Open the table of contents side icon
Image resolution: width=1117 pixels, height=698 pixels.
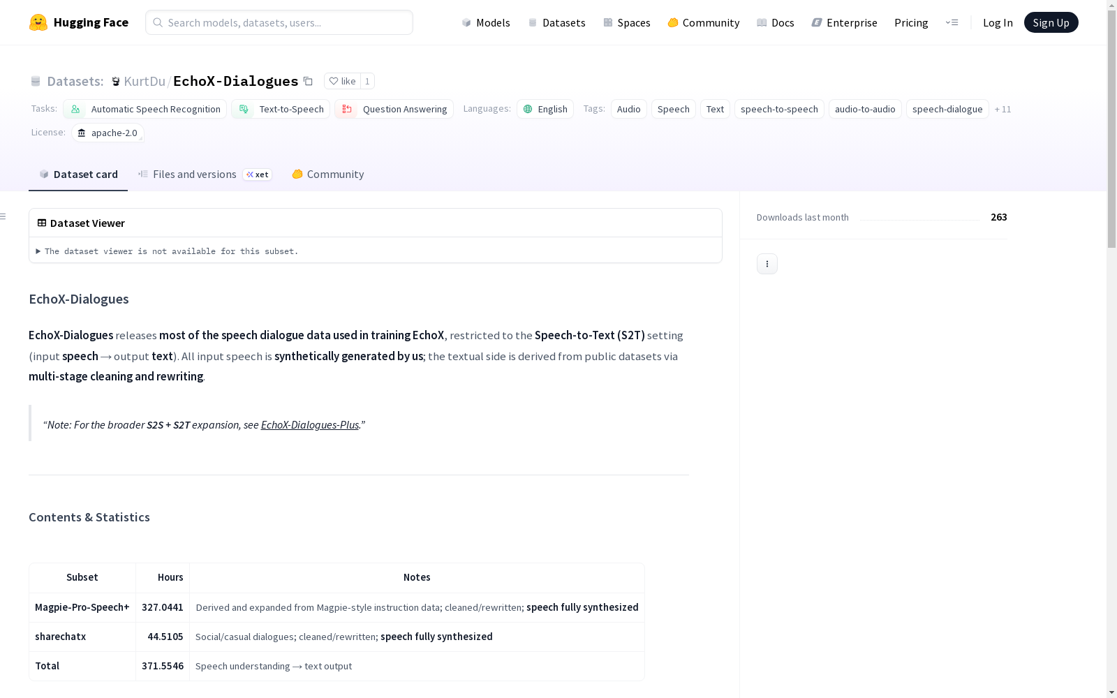3,216
